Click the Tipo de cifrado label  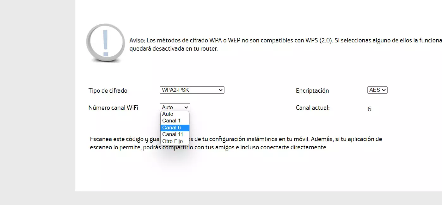point(108,91)
